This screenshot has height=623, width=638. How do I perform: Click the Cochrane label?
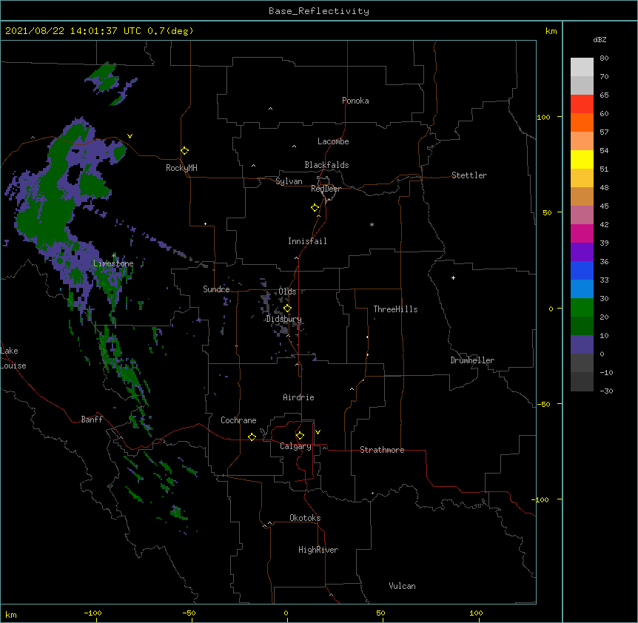[238, 420]
